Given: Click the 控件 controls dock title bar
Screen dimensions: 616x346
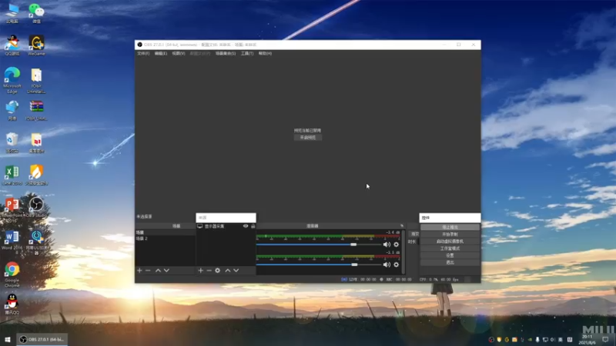Looking at the screenshot, I should [450, 218].
